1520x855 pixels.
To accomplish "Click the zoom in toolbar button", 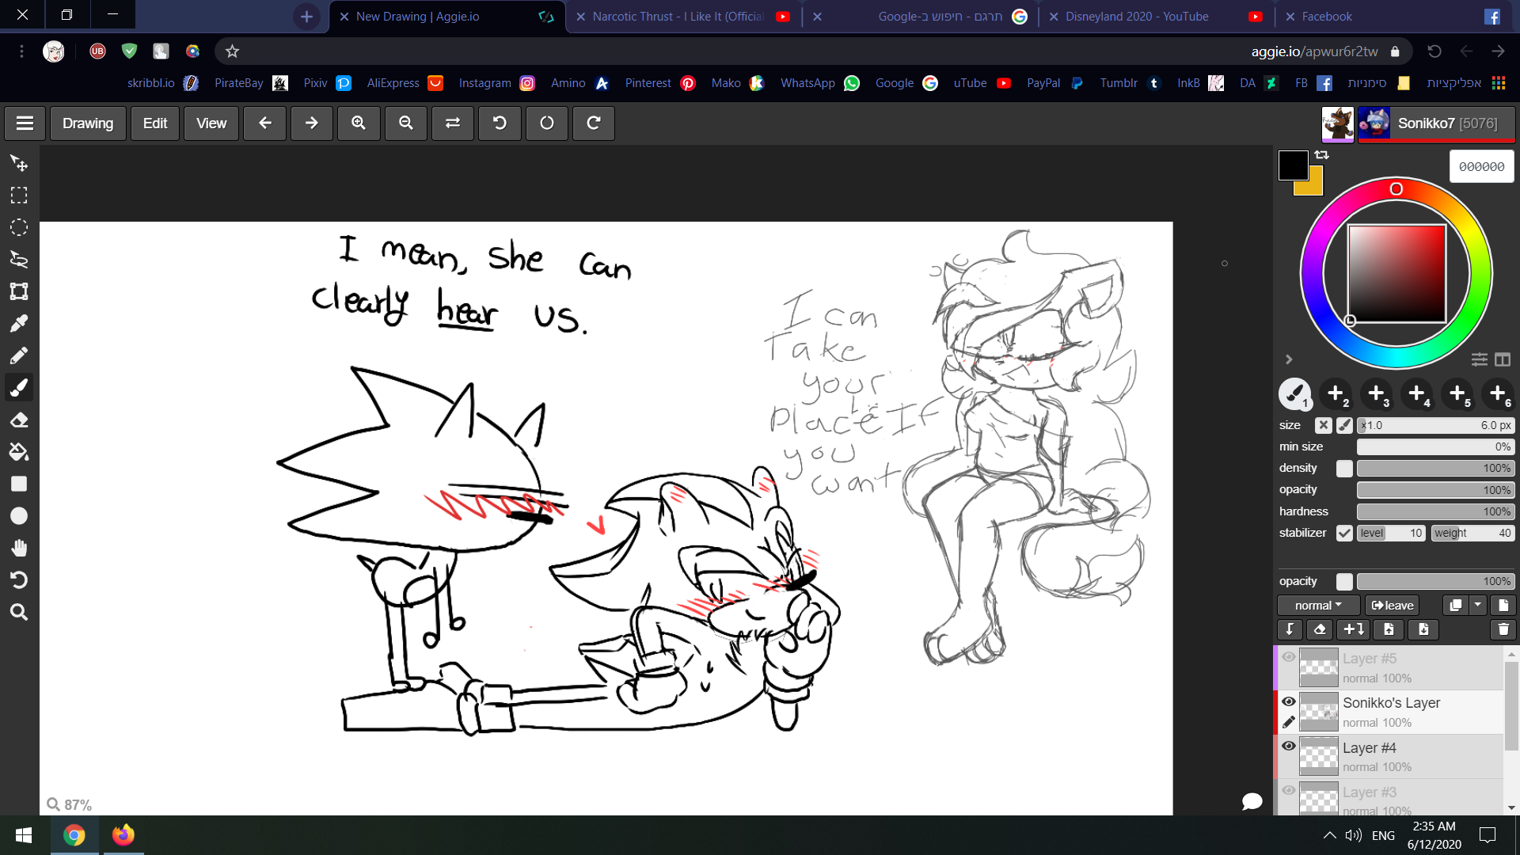I will pos(359,123).
